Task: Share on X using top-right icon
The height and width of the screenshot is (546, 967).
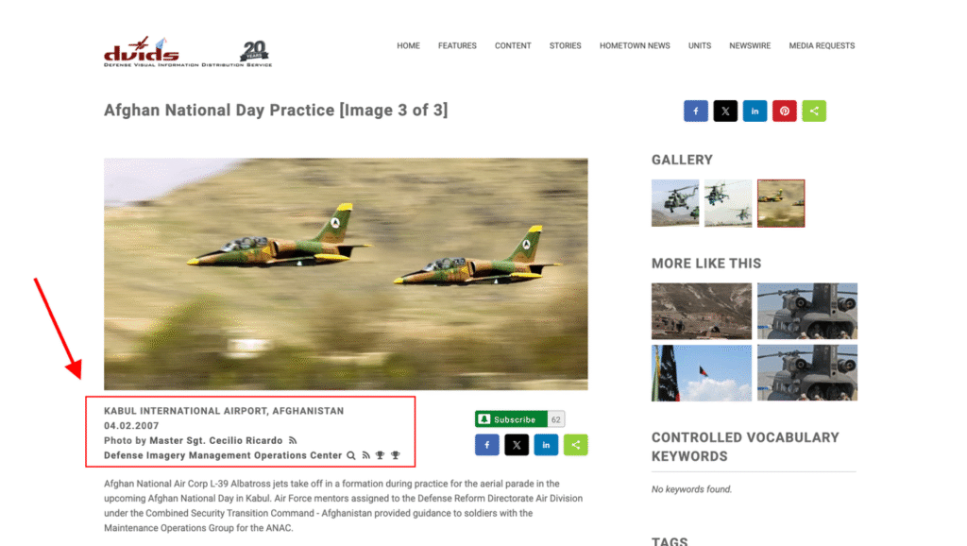Action: 725,111
